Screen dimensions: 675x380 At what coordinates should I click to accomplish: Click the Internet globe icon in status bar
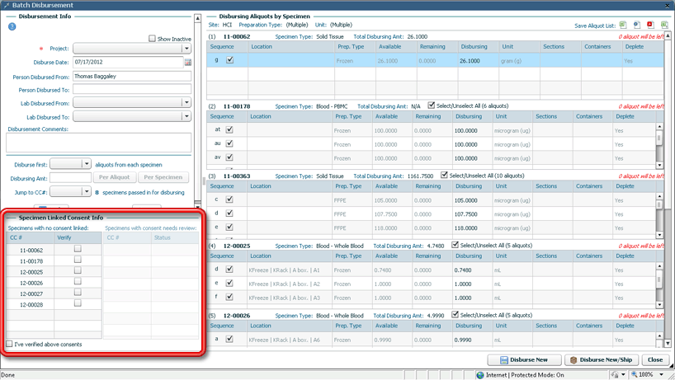(x=480, y=375)
